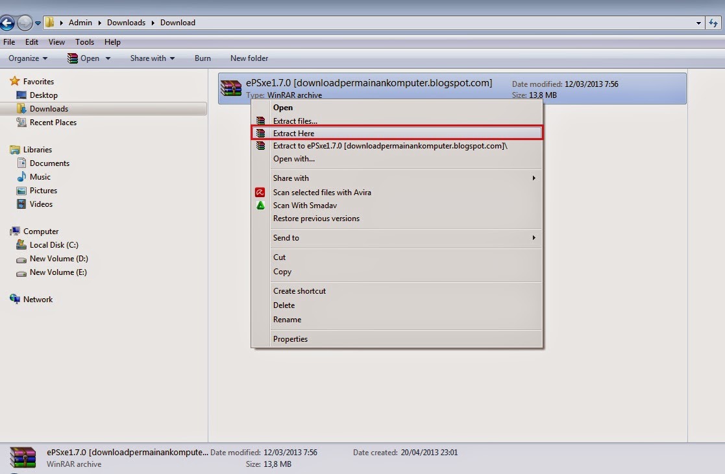Image resolution: width=725 pixels, height=474 pixels.
Task: Open the address bar breadcrumb dropdown
Action: pyautogui.click(x=699, y=22)
